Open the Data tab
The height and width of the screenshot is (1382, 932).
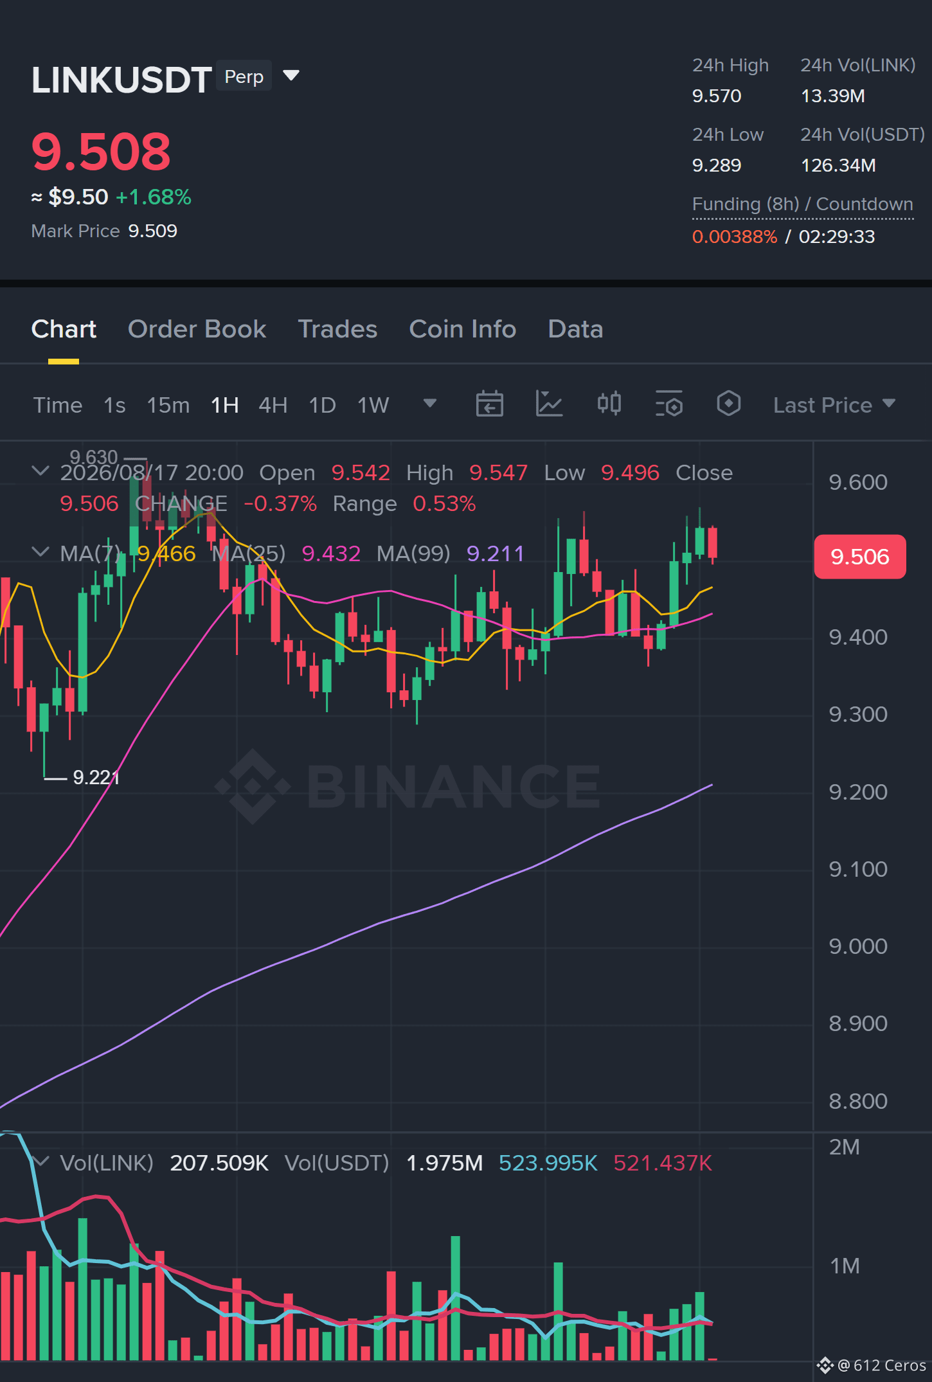pyautogui.click(x=575, y=329)
